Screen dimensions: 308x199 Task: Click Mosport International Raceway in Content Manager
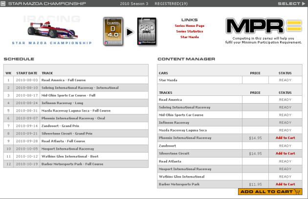(185, 169)
